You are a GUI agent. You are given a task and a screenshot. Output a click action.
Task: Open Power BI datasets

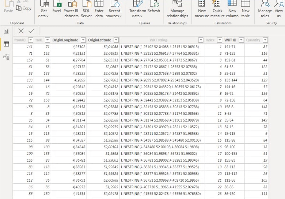click(x=71, y=9)
